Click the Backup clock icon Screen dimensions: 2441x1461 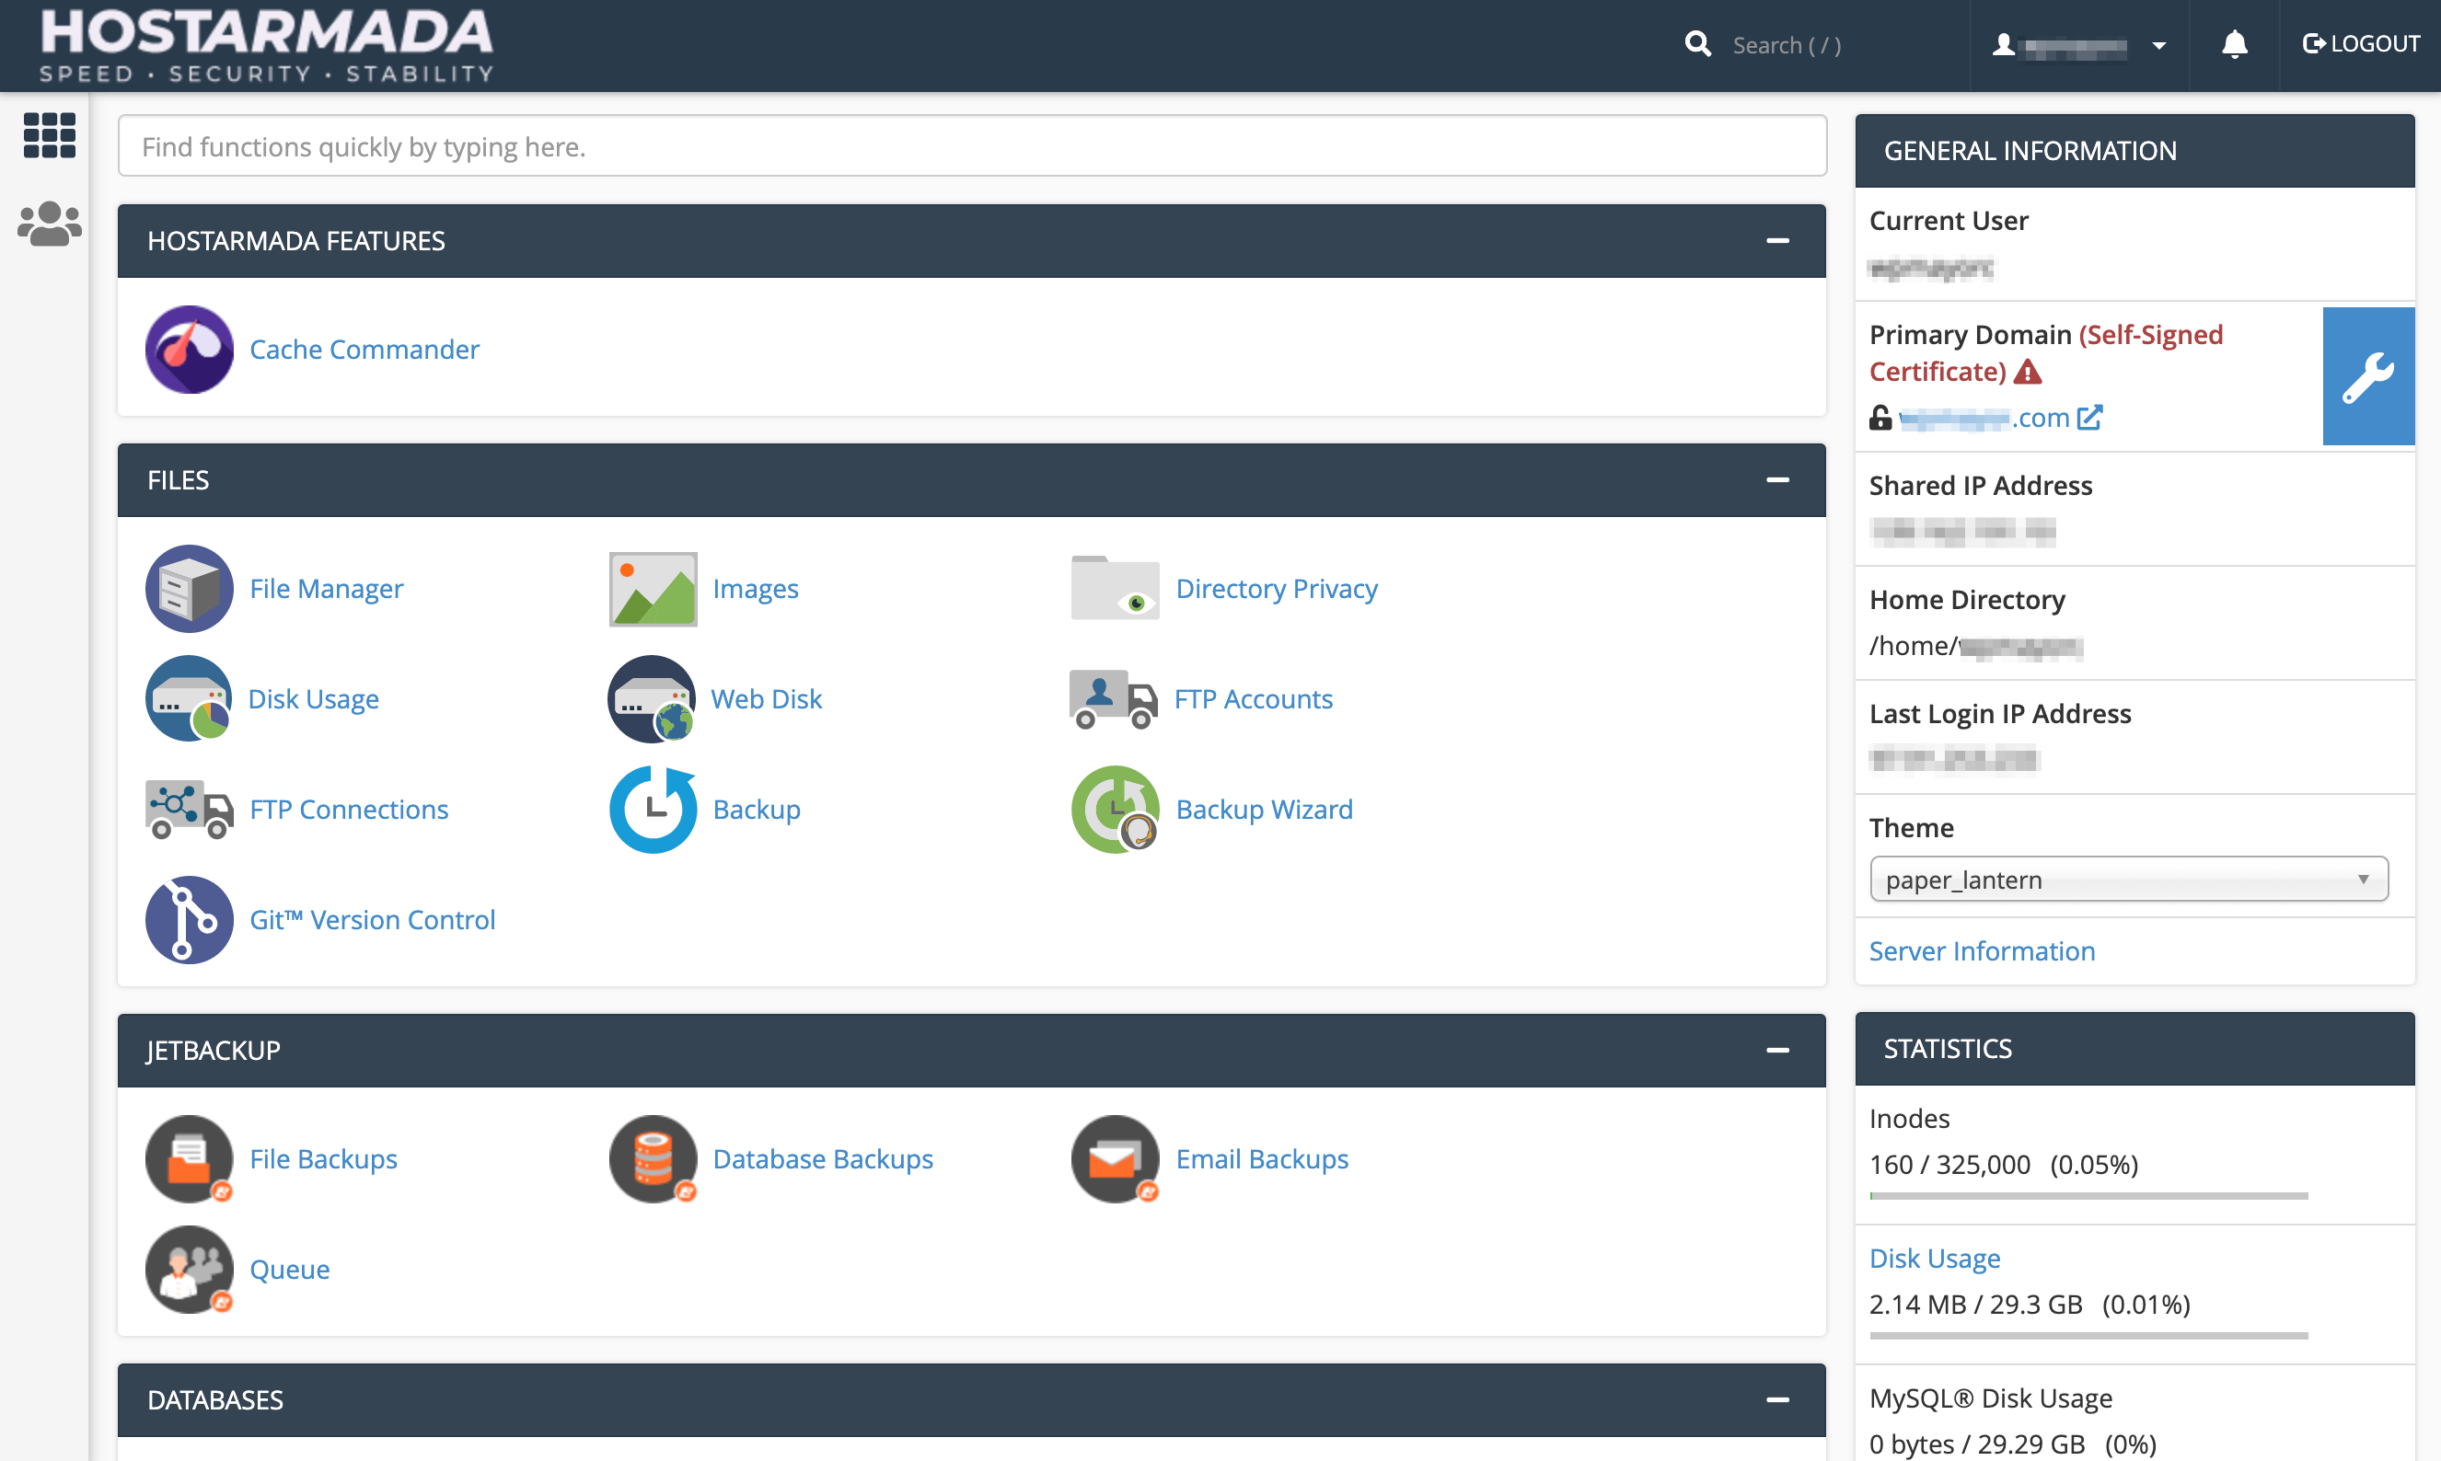click(653, 810)
